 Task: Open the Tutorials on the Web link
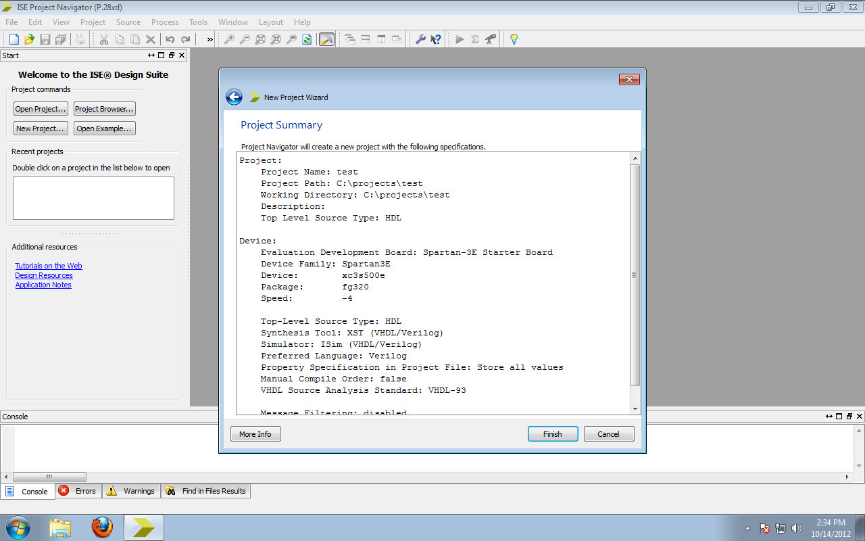(48, 265)
